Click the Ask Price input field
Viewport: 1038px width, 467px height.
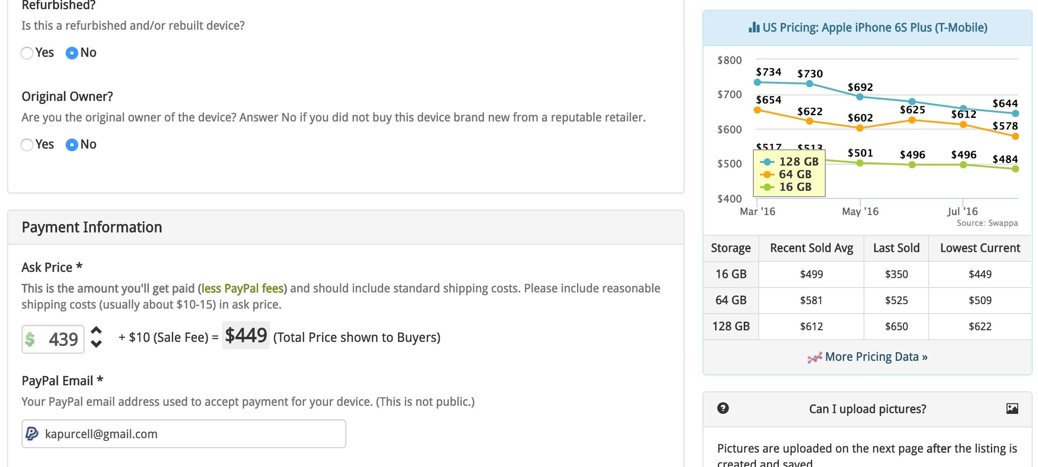[53, 339]
